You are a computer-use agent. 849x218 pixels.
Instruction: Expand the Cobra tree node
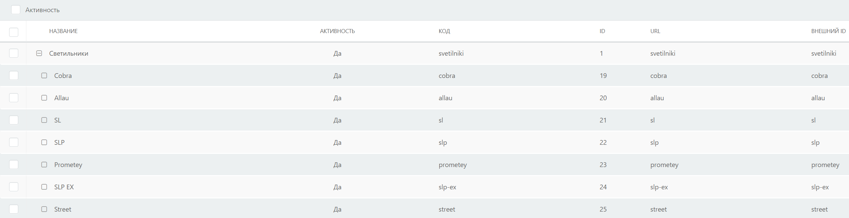pyautogui.click(x=44, y=76)
